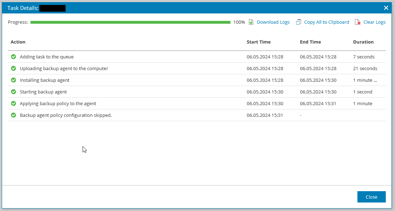Click the green progress bar
The height and width of the screenshot is (211, 395).
pyautogui.click(x=131, y=22)
